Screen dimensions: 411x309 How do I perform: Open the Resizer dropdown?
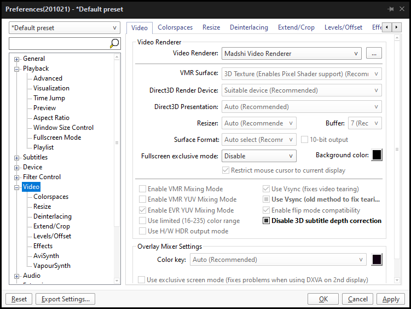(259, 123)
